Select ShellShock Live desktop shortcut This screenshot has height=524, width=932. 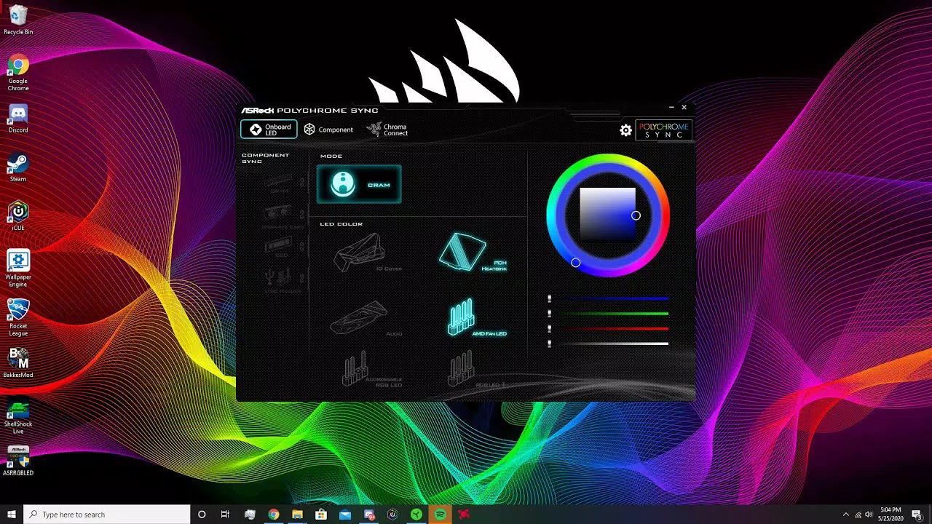18,416
